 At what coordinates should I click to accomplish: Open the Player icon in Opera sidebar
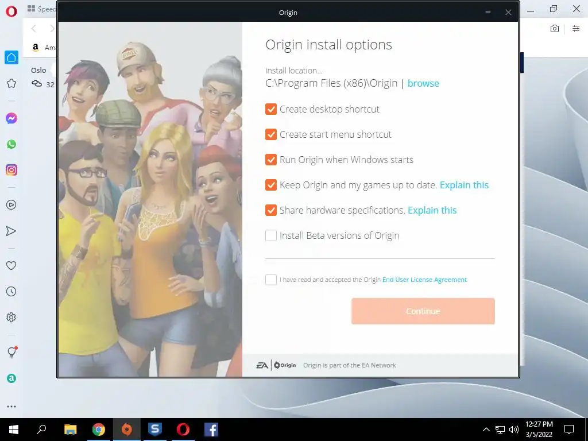(x=11, y=205)
